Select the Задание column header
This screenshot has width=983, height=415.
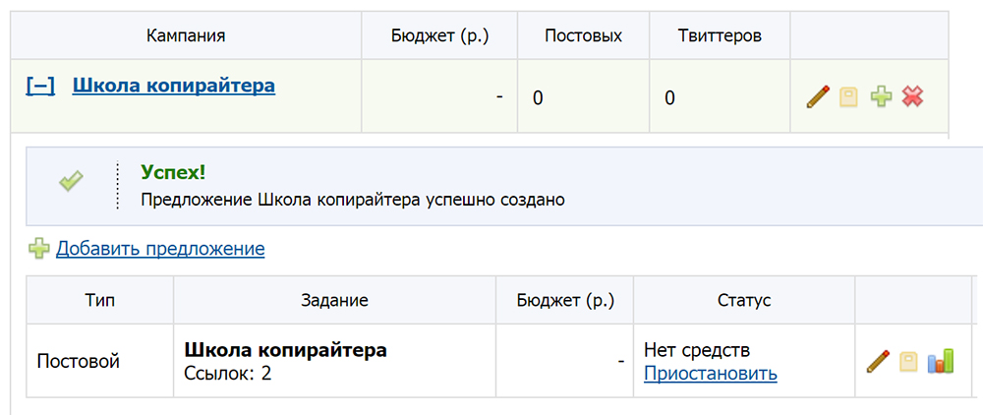tap(334, 300)
